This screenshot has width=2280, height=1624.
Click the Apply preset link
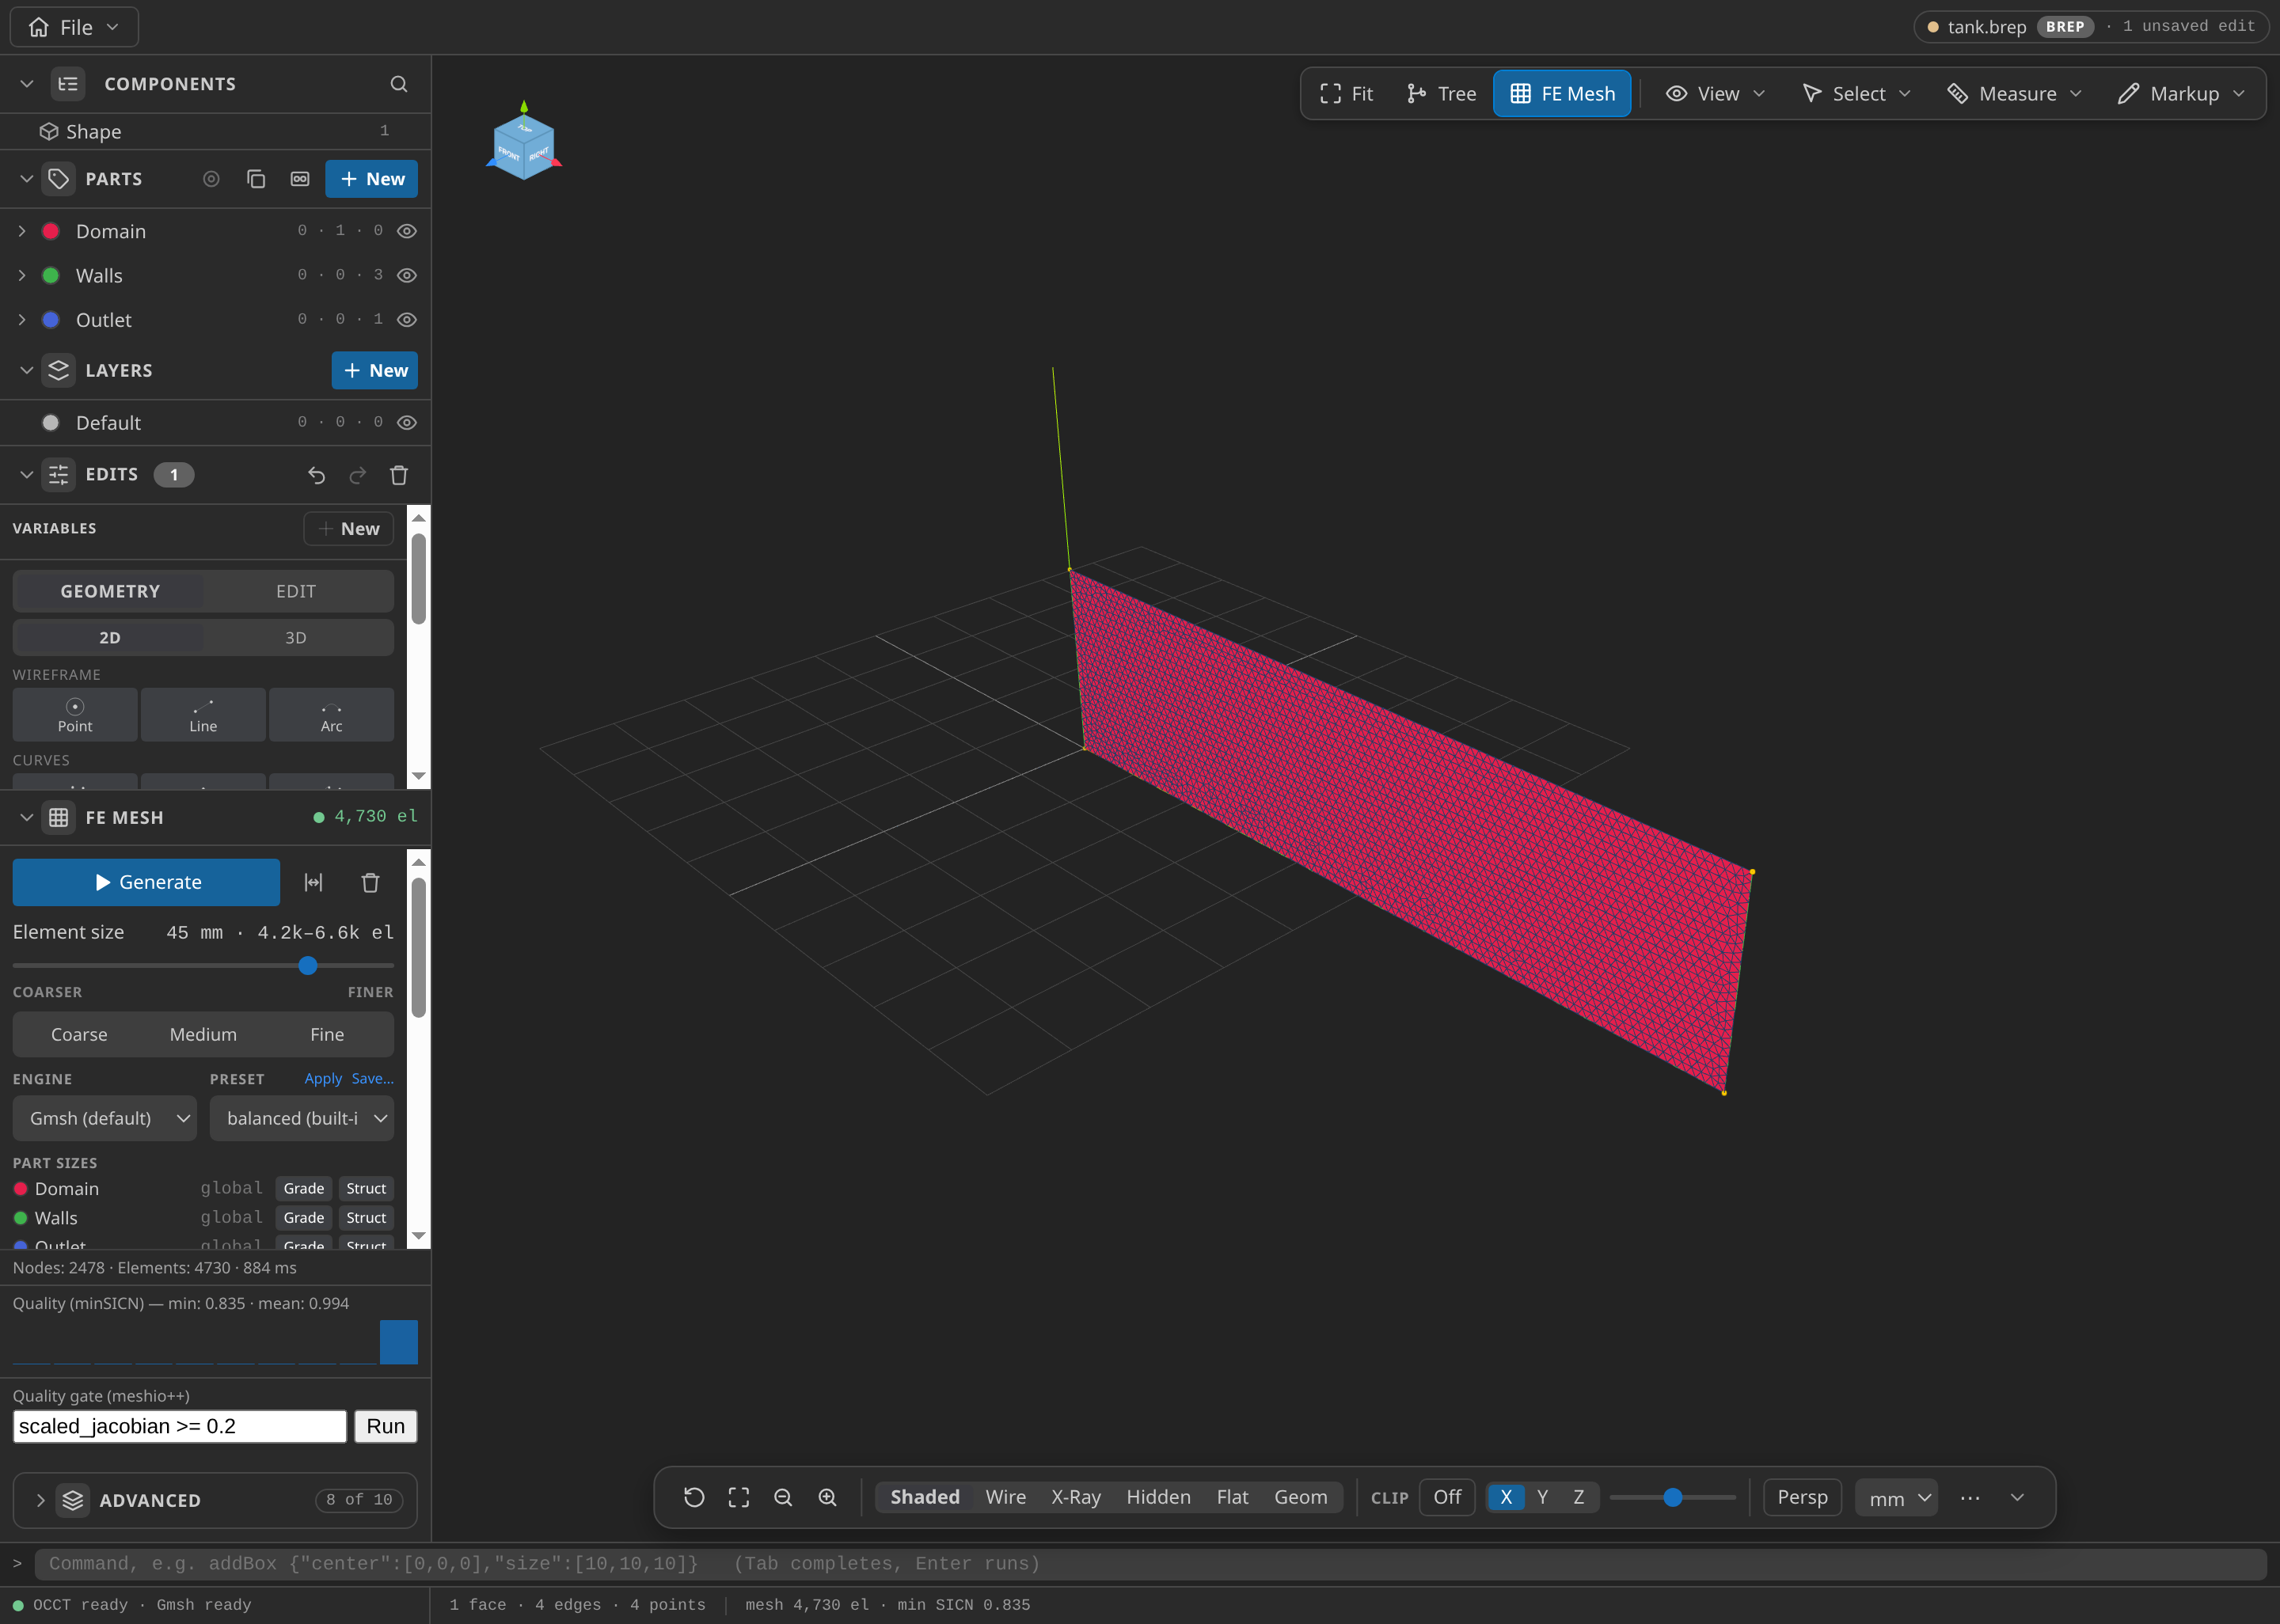click(323, 1079)
